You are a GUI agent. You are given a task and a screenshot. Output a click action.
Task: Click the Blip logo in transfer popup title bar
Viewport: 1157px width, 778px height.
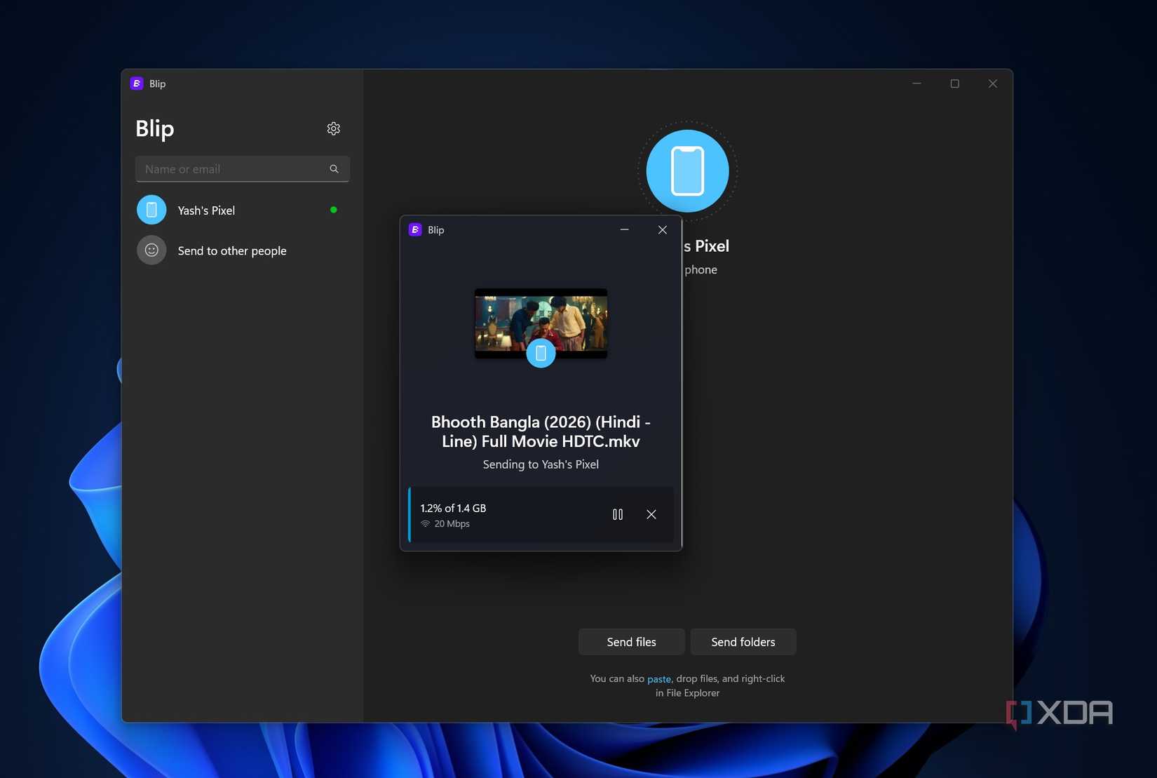415,229
